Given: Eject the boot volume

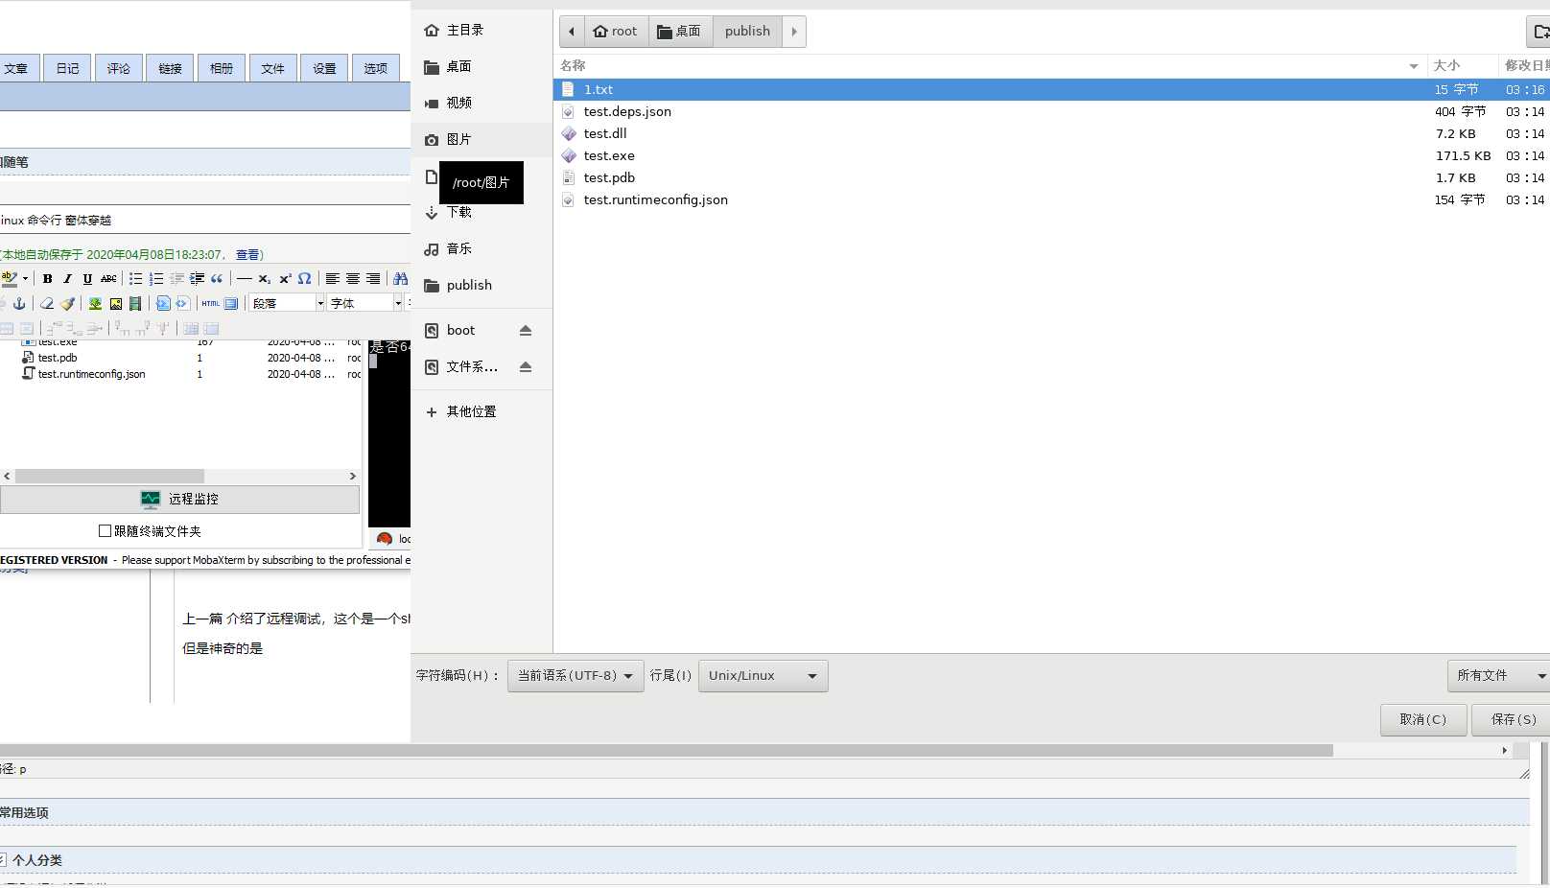Looking at the screenshot, I should 526,331.
